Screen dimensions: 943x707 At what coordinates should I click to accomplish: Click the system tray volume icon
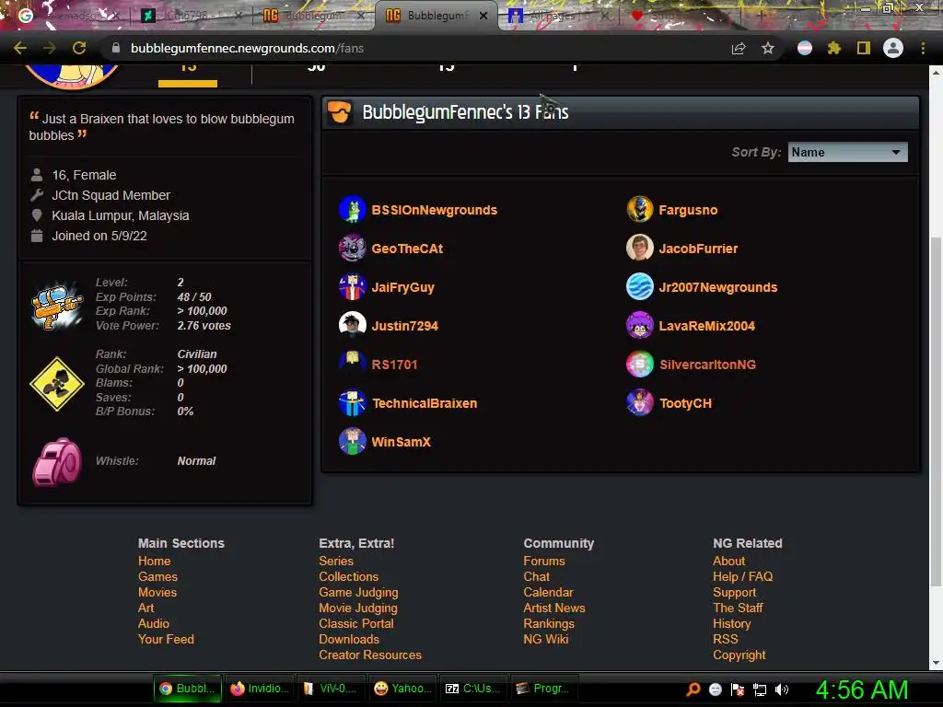(x=782, y=690)
